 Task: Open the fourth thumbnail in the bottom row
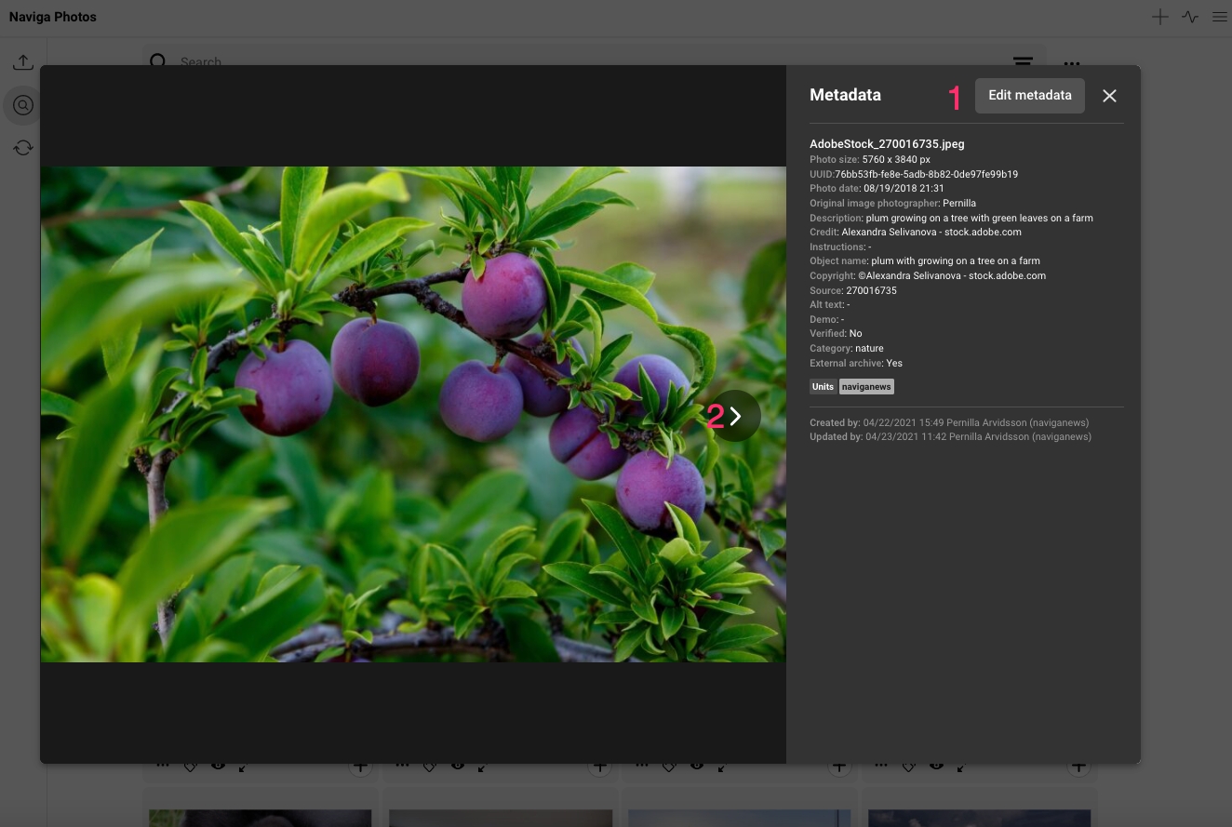[x=979, y=817]
